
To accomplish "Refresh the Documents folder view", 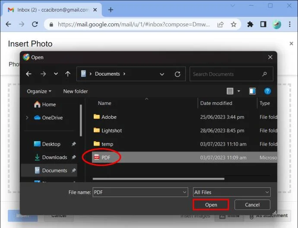I will (178, 74).
